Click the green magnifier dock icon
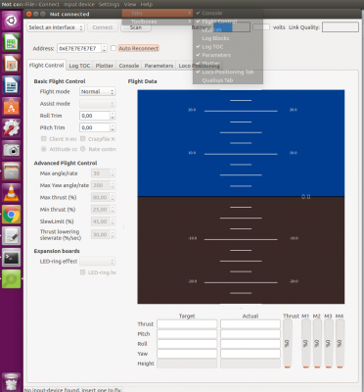The height and width of the screenshot is (392, 364). point(12,278)
